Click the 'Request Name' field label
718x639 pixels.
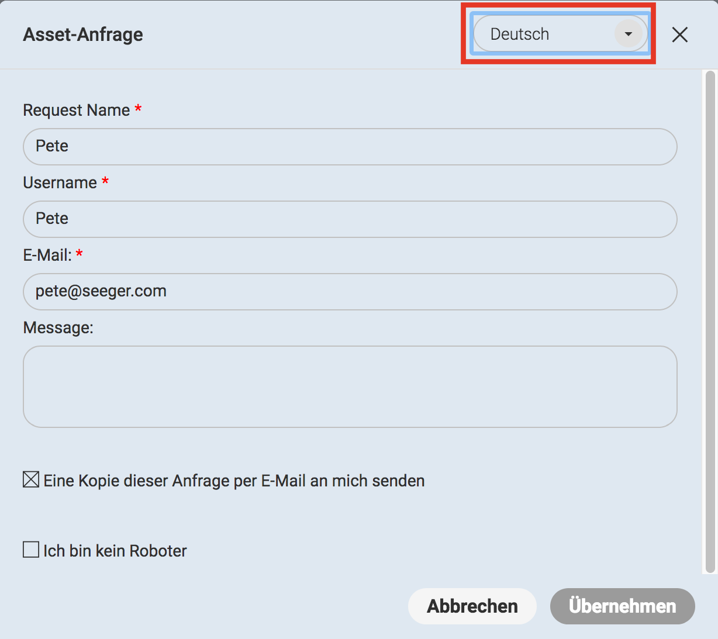tap(76, 110)
